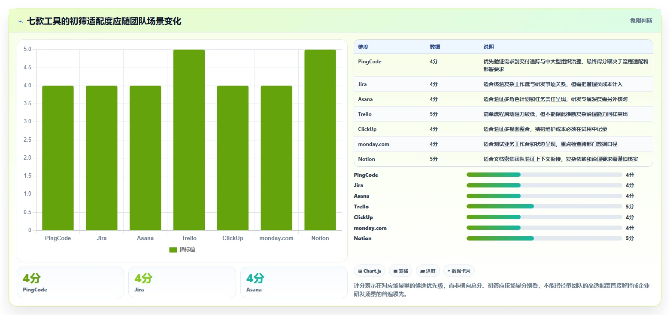Click the Jira bar in the chart

coord(102,158)
